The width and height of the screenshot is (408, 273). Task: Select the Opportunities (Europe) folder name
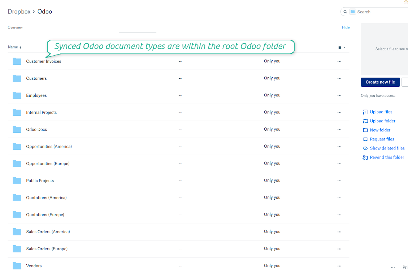(x=48, y=164)
